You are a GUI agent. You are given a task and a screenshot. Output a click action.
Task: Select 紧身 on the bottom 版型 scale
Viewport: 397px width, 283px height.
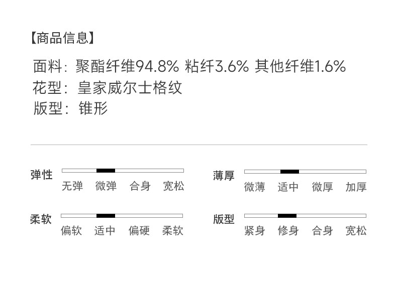pos(254,231)
